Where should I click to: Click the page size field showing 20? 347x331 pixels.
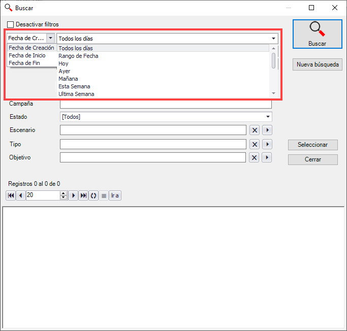pyautogui.click(x=43, y=195)
